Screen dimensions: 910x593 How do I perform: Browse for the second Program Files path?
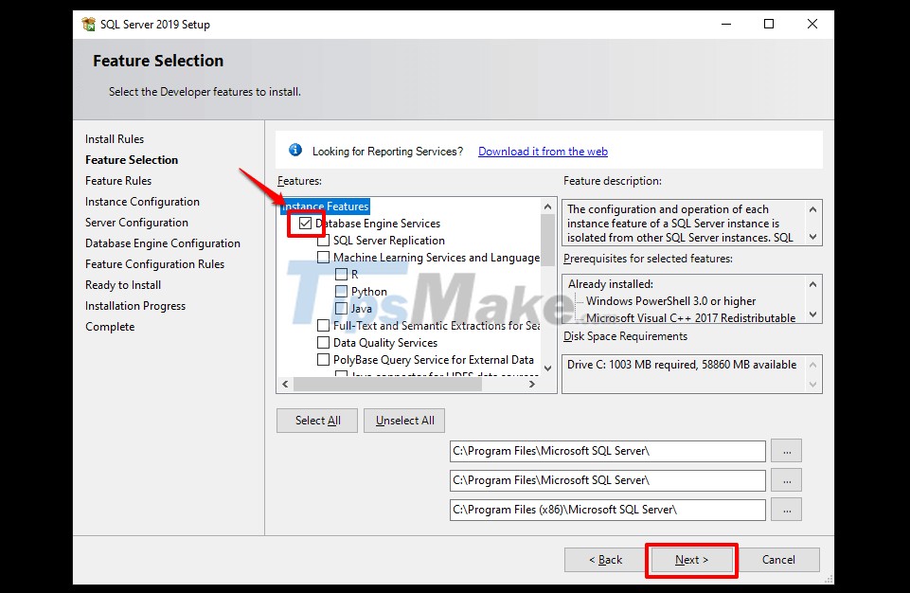click(x=786, y=480)
